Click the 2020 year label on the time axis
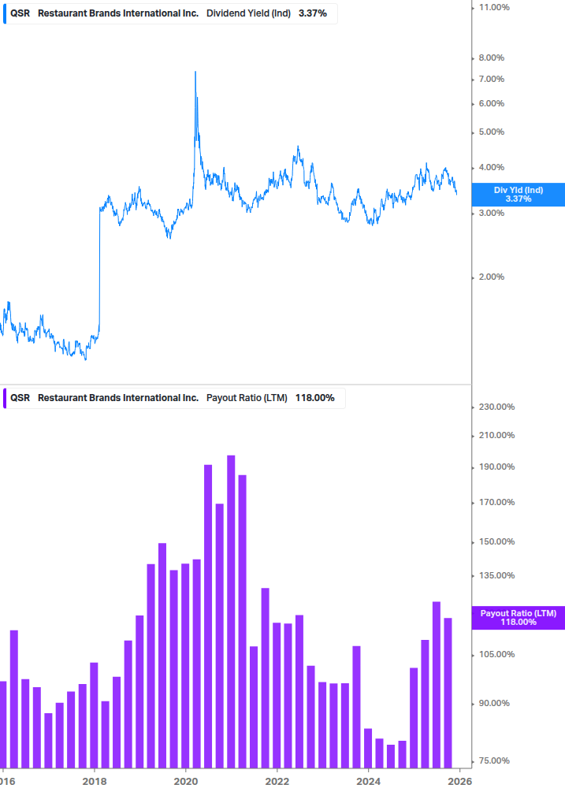This screenshot has height=792, width=565. [x=186, y=782]
